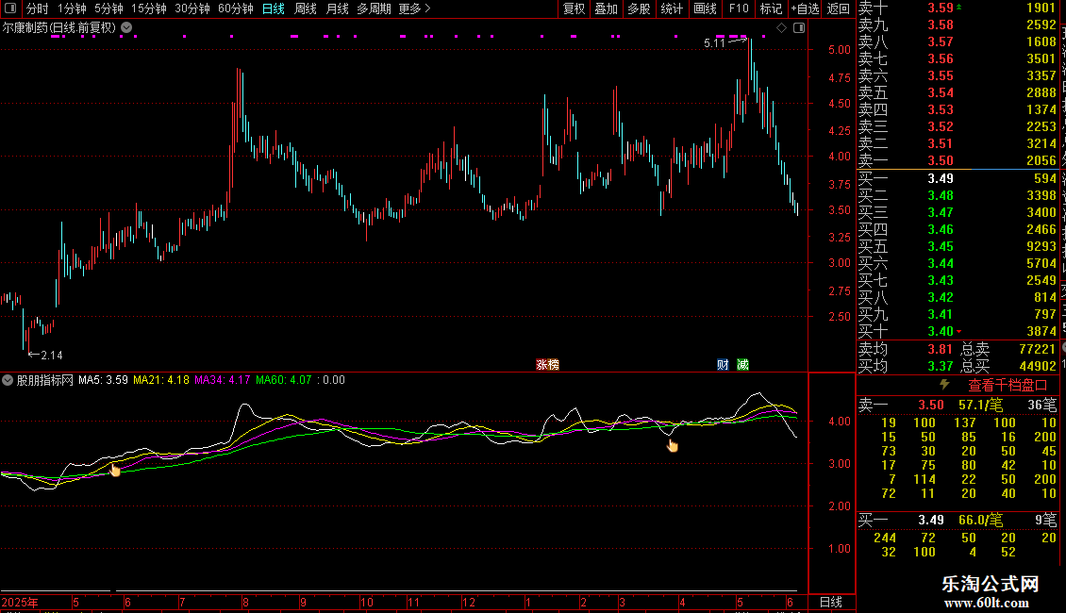Open the 多股 multi-stock view

coord(639,8)
